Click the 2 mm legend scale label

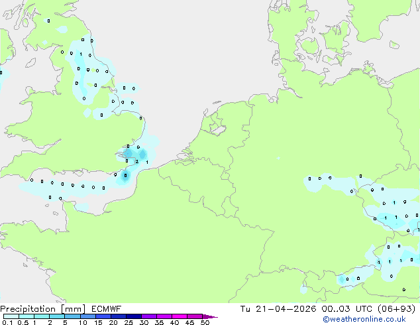coord(50,323)
